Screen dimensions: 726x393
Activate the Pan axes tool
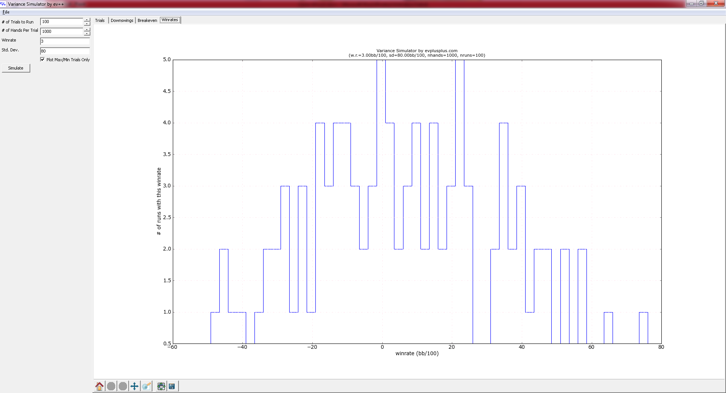point(135,386)
